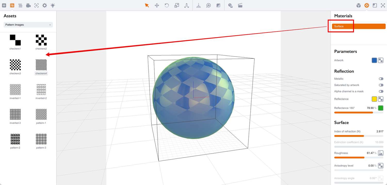Select the checkers2 pattern thumbnail
This screenshot has width=387, height=185.
click(41, 40)
